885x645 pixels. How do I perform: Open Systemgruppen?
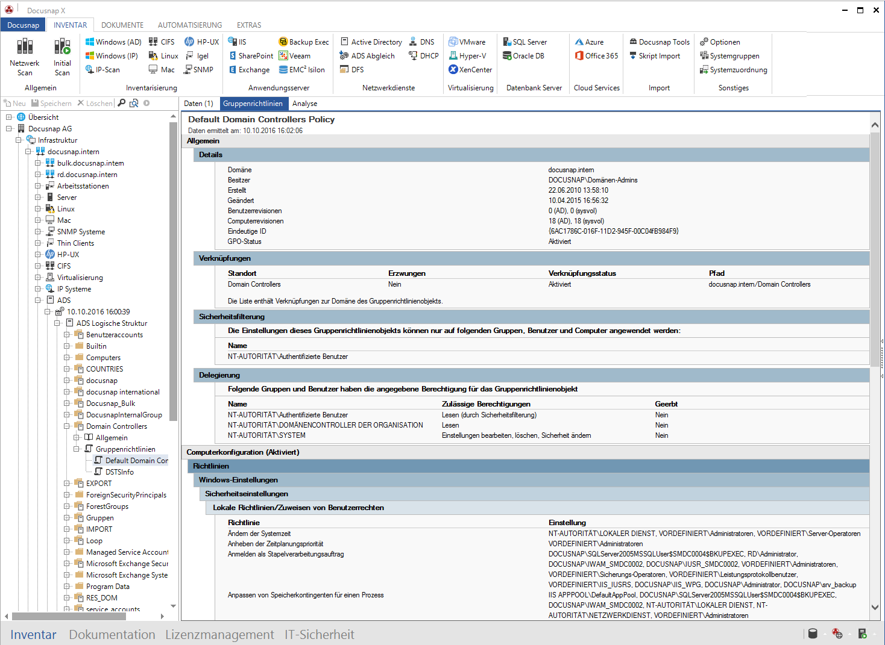pyautogui.click(x=729, y=56)
